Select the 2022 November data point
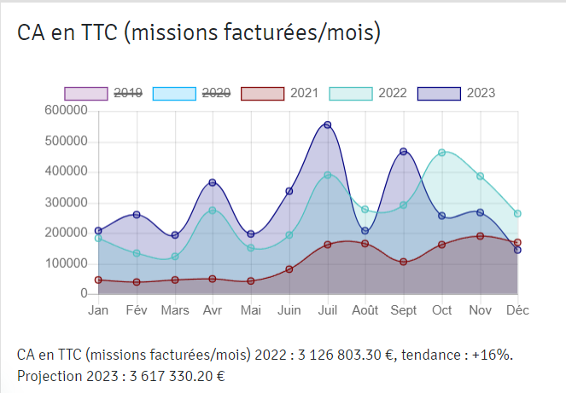566x393 pixels. pyautogui.click(x=480, y=176)
